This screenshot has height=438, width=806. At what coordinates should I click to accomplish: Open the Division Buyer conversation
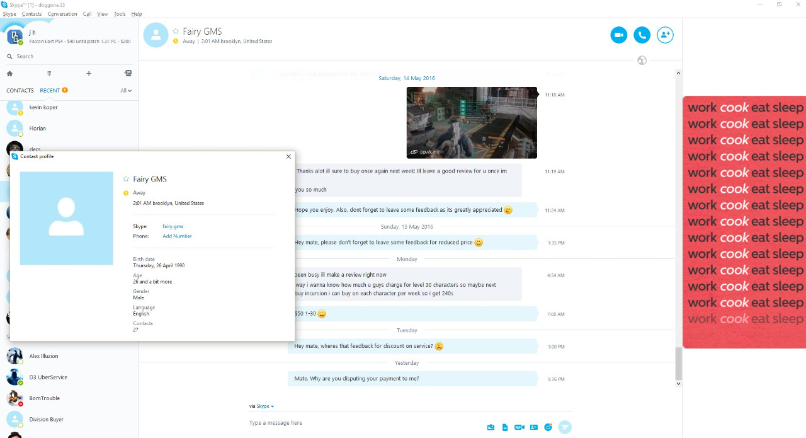tap(69, 419)
